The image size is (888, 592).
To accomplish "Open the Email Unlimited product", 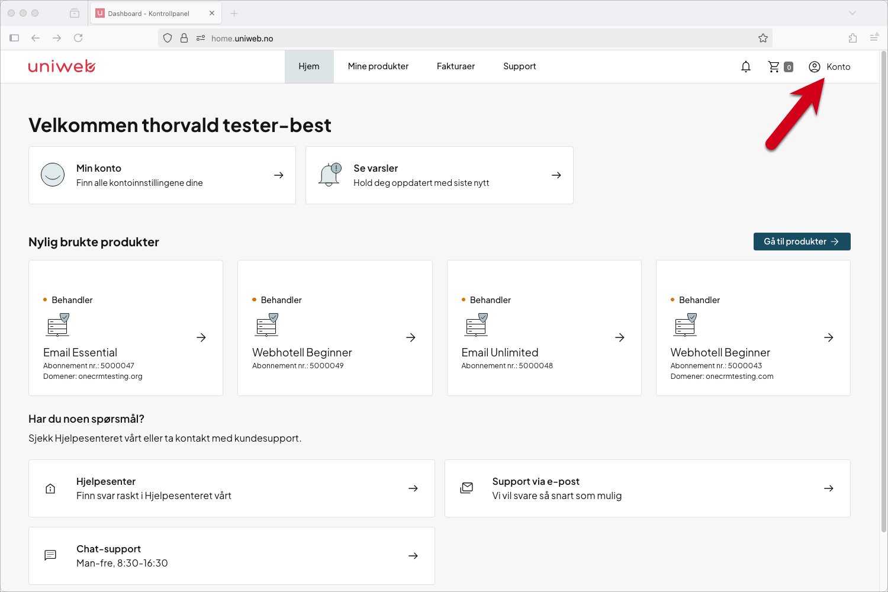I will [x=500, y=352].
